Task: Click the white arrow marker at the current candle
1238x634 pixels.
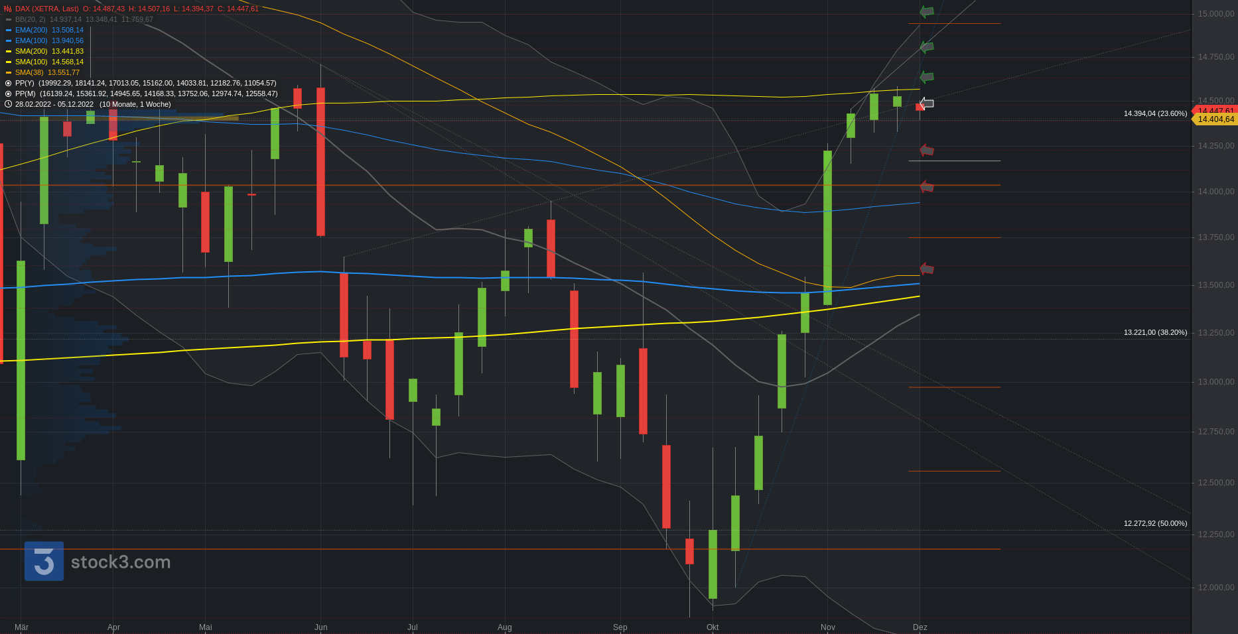Action: 927,103
